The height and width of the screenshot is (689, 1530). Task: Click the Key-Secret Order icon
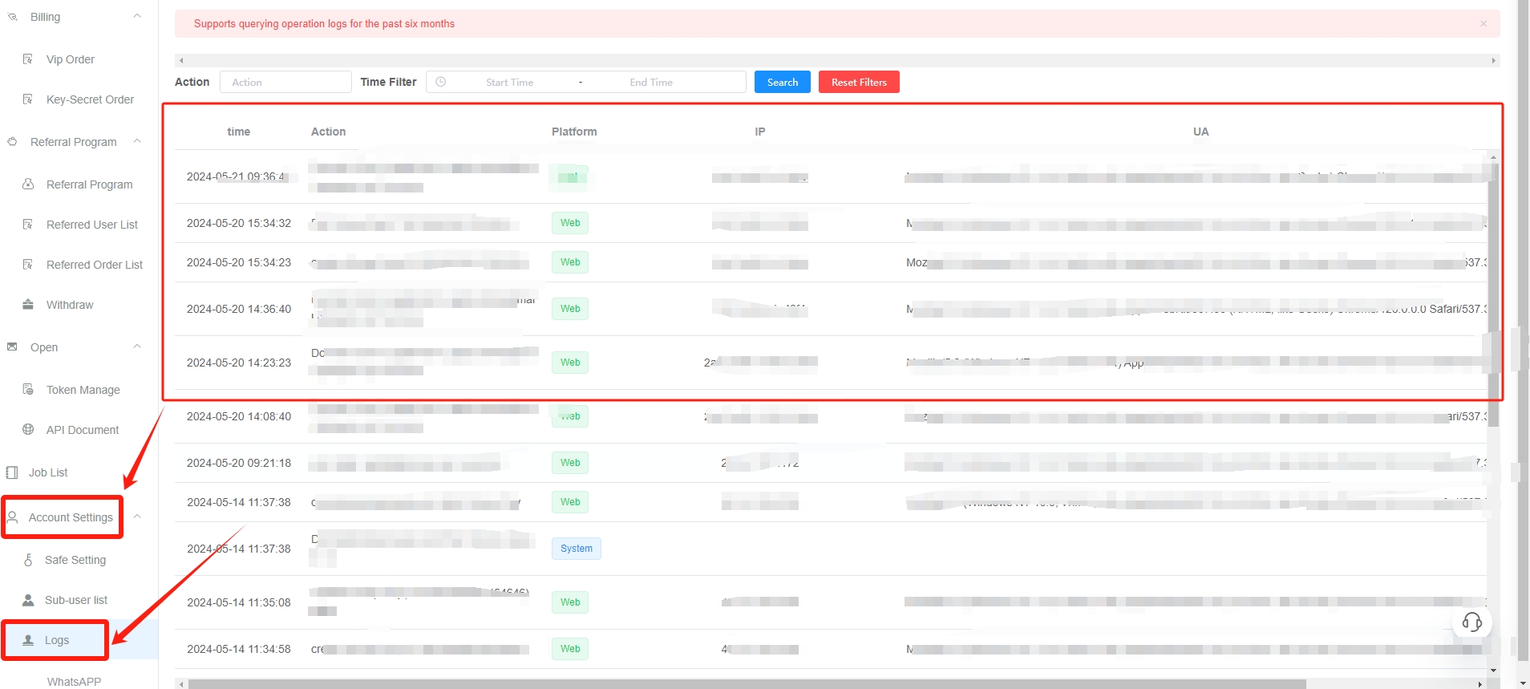pyautogui.click(x=28, y=99)
